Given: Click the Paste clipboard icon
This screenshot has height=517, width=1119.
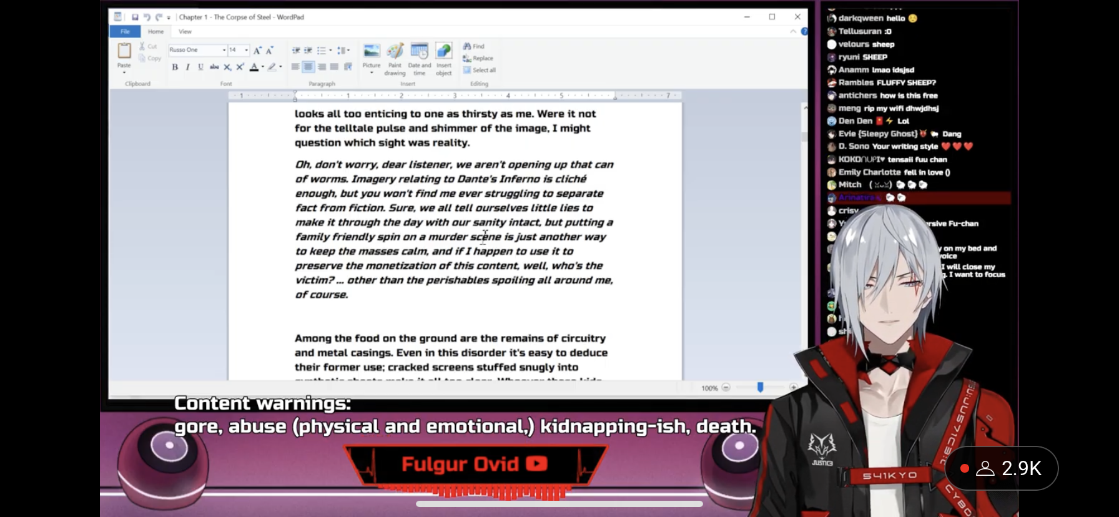Looking at the screenshot, I should tap(124, 51).
